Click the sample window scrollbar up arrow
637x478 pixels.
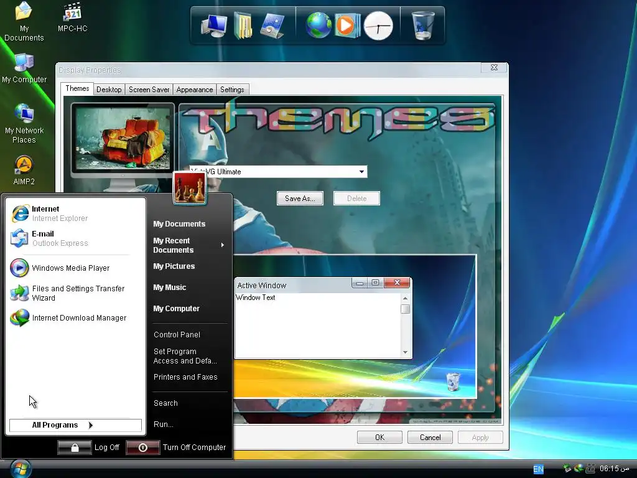pyautogui.click(x=405, y=298)
